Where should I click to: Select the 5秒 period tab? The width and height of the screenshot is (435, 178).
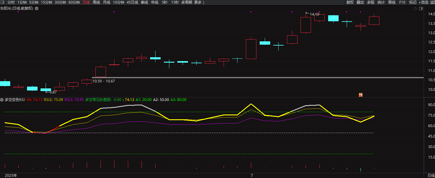[x=165, y=2]
